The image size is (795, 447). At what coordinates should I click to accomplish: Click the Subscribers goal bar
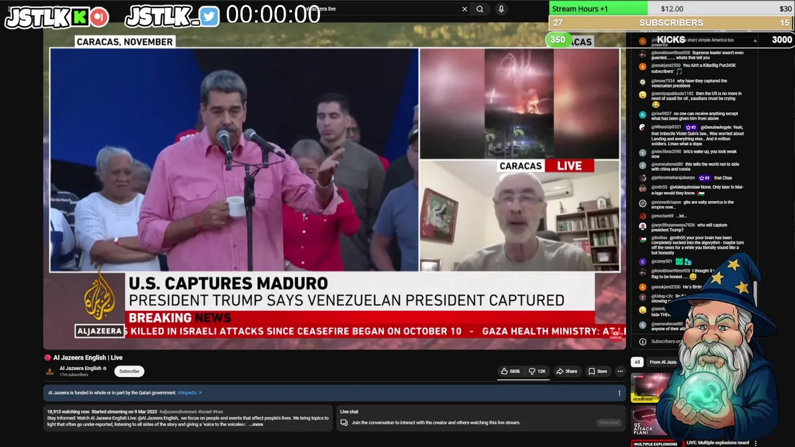(x=671, y=23)
